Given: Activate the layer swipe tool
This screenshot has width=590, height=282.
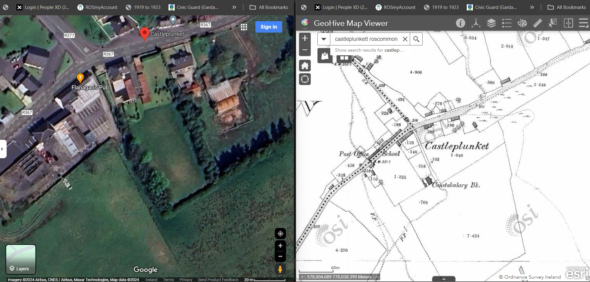Looking at the screenshot, I should [568, 23].
